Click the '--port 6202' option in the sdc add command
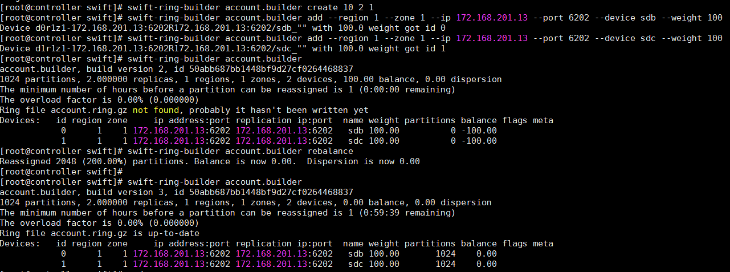Viewport: 730px width, 272px height. click(561, 38)
